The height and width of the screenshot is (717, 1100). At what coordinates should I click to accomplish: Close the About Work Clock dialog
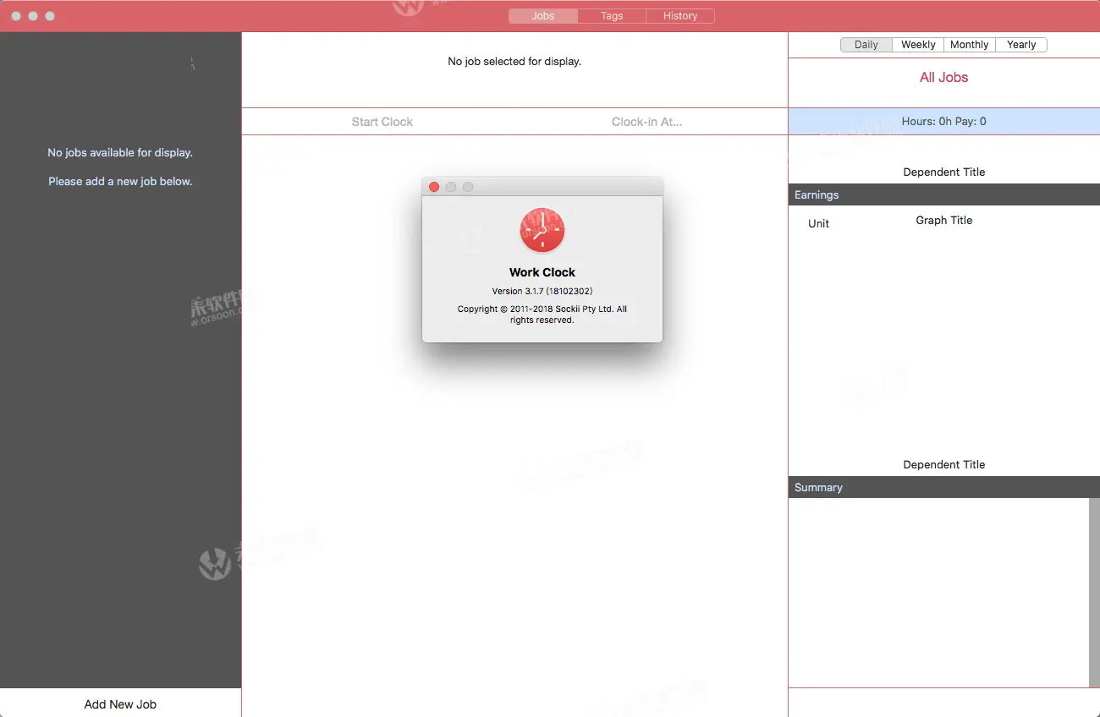click(434, 187)
